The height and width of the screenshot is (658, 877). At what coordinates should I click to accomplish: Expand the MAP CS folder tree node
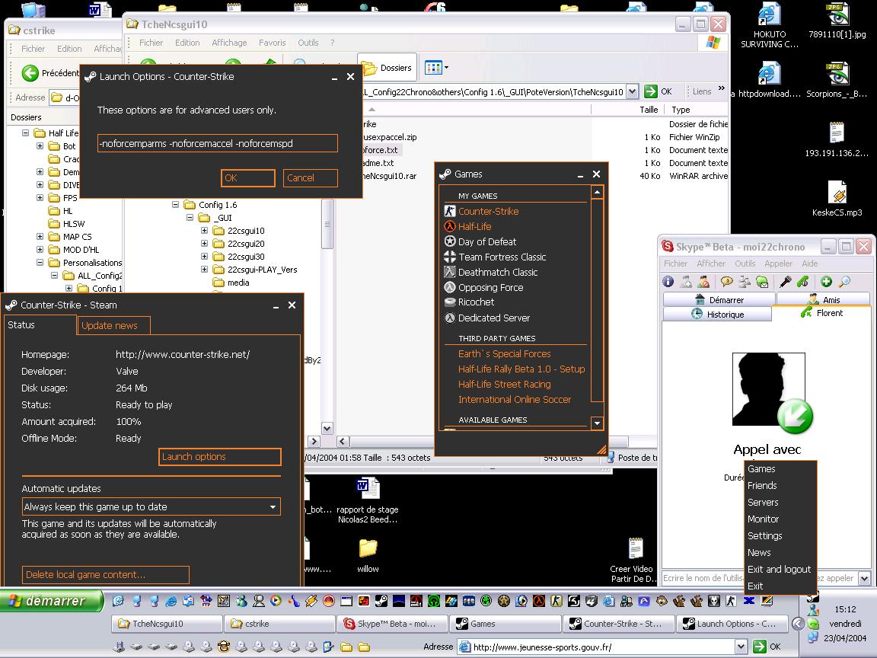click(x=40, y=236)
